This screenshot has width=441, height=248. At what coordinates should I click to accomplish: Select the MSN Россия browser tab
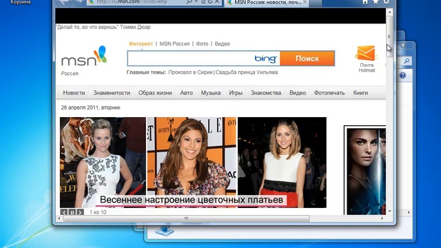(267, 2)
